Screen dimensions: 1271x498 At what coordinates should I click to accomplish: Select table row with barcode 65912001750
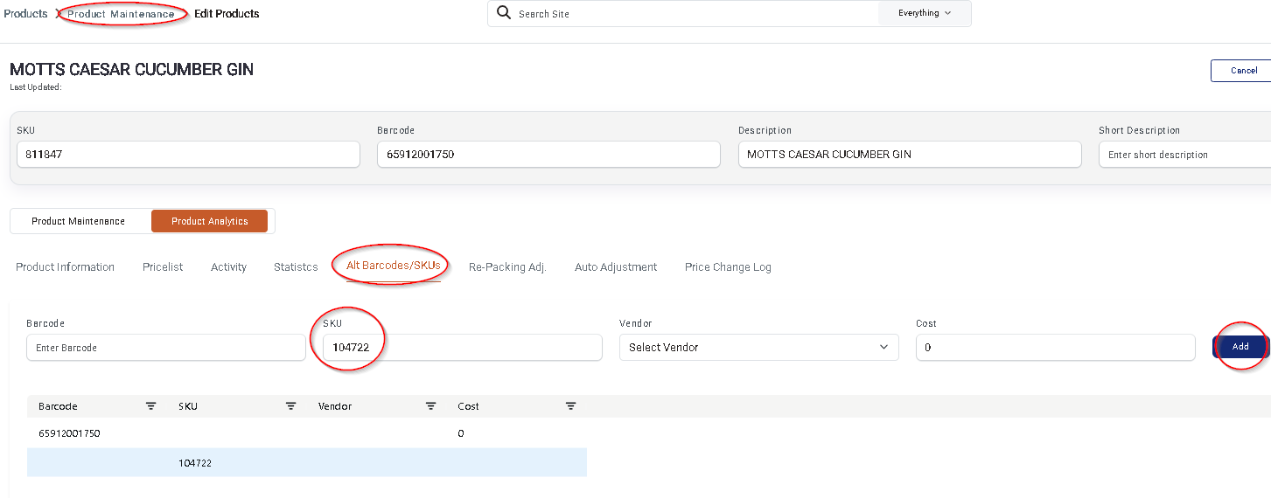(306, 433)
